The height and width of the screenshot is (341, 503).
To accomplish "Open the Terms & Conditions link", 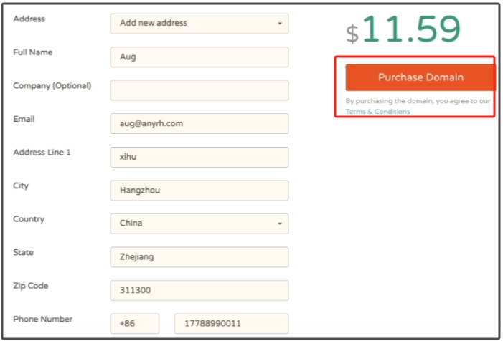I will [x=377, y=112].
